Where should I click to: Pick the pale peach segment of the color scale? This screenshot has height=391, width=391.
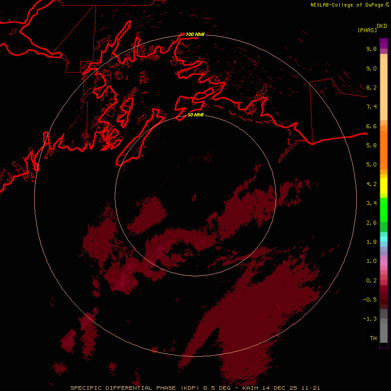pos(384,89)
